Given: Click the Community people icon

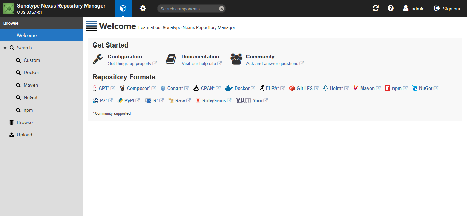Looking at the screenshot, I should [x=236, y=59].
